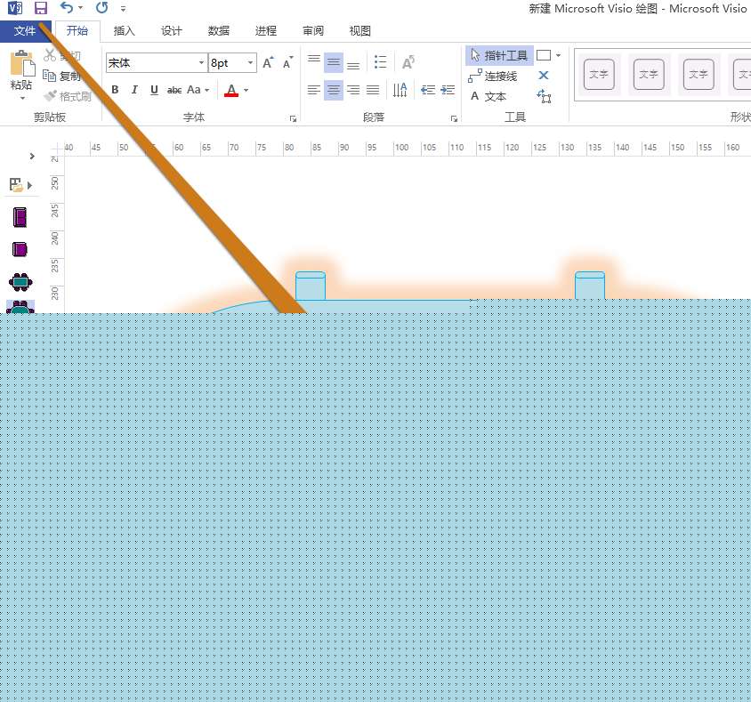Switch to the 插入 tab

click(125, 31)
